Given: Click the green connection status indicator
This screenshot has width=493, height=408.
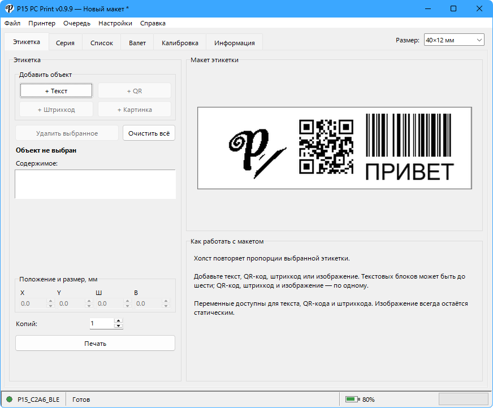Looking at the screenshot, I should [10, 399].
